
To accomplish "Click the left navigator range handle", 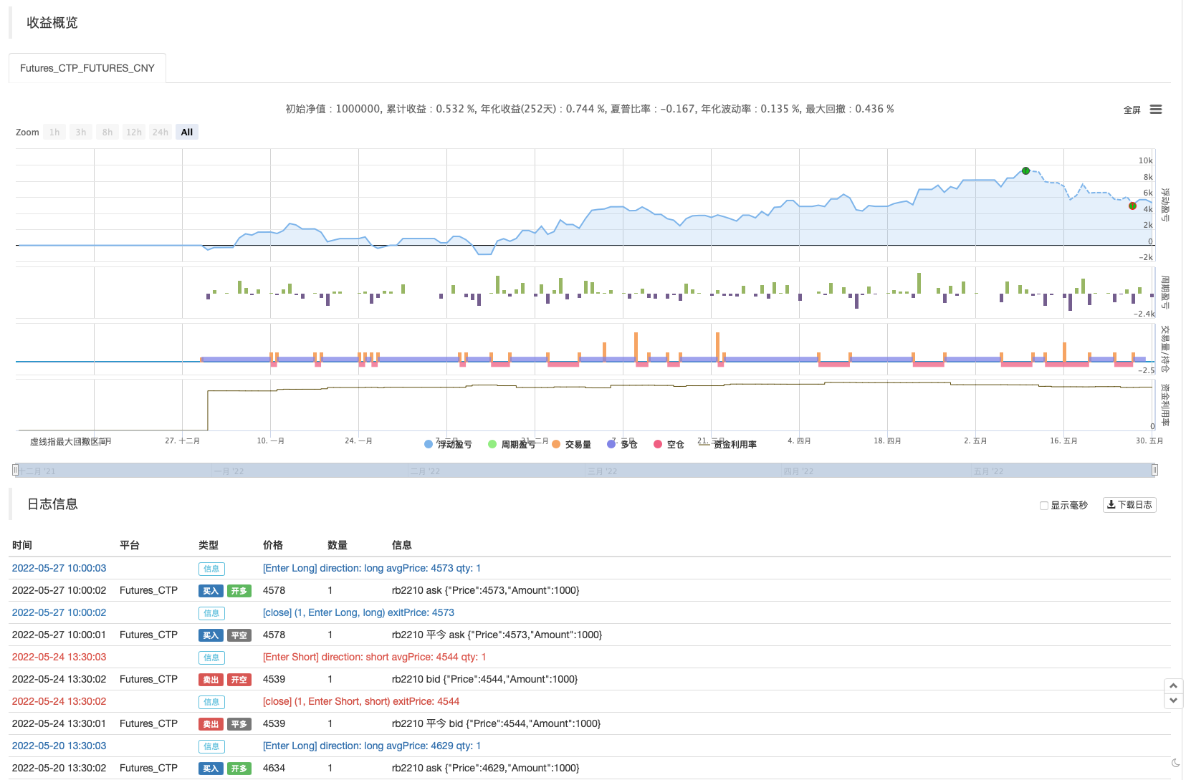I will [x=15, y=470].
